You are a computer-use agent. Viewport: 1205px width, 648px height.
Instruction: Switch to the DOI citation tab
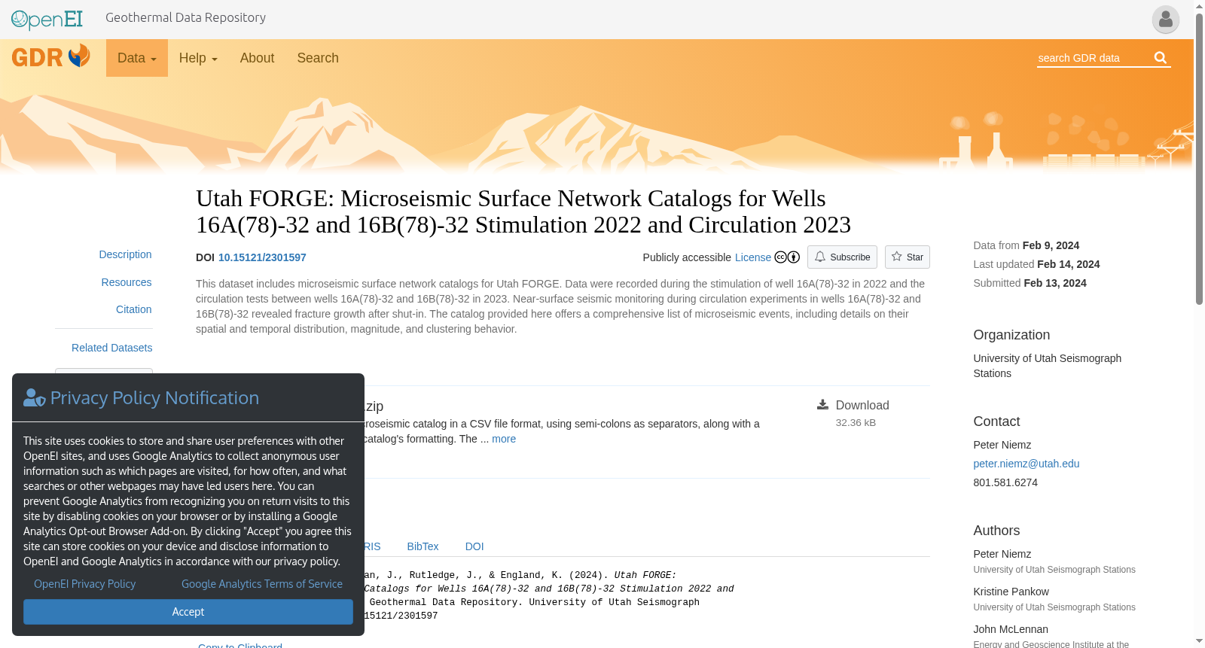click(474, 546)
